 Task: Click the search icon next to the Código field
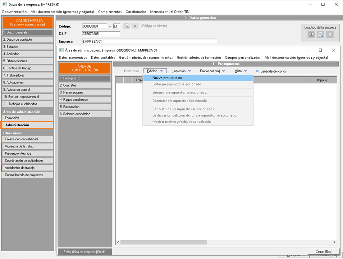point(126,26)
